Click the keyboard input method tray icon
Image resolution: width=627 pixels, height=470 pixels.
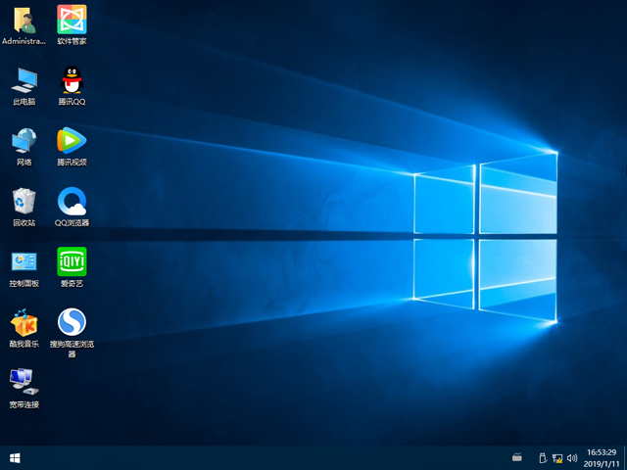pyautogui.click(x=517, y=457)
